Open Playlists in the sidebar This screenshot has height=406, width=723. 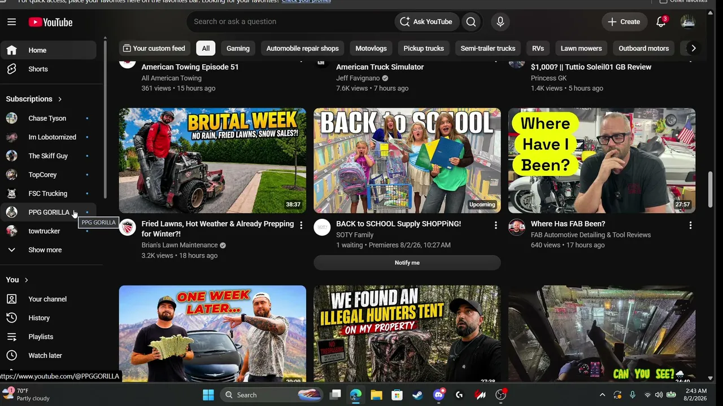(x=49, y=337)
